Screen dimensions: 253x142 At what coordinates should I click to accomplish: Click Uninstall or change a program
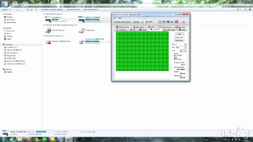[52, 9]
